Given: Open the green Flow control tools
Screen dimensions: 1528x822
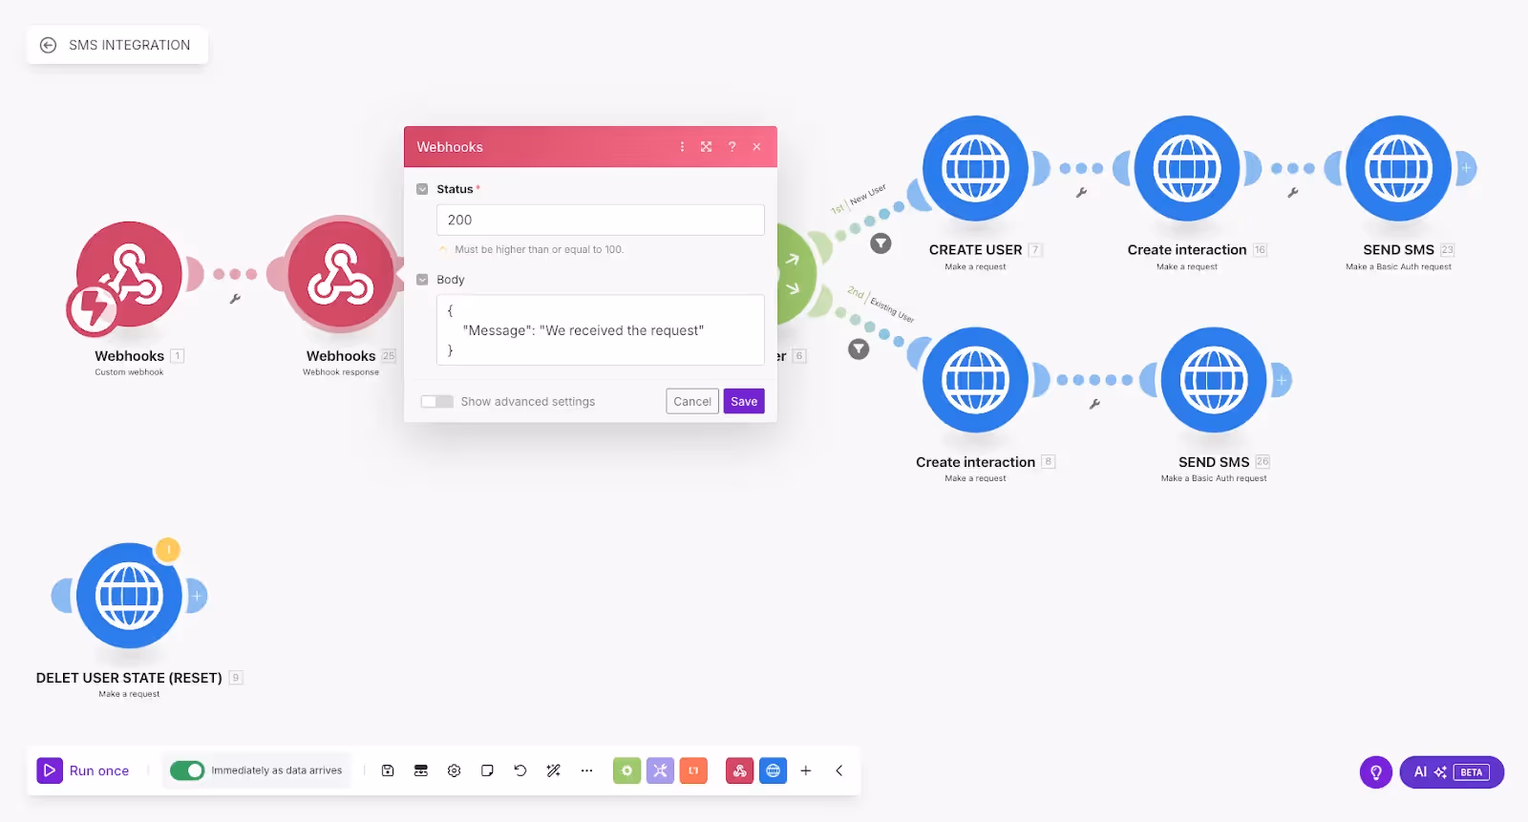Looking at the screenshot, I should (x=626, y=770).
